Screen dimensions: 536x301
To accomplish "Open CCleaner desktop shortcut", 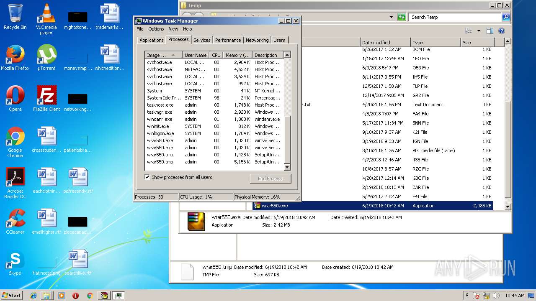I will [x=15, y=222].
